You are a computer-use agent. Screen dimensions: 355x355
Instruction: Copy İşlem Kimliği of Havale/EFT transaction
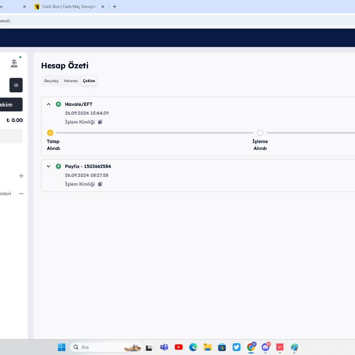pyautogui.click(x=100, y=122)
